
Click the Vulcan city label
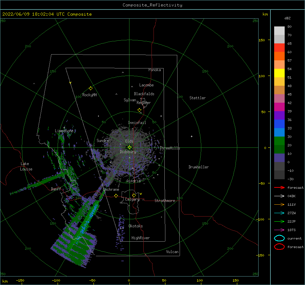pos(172,252)
